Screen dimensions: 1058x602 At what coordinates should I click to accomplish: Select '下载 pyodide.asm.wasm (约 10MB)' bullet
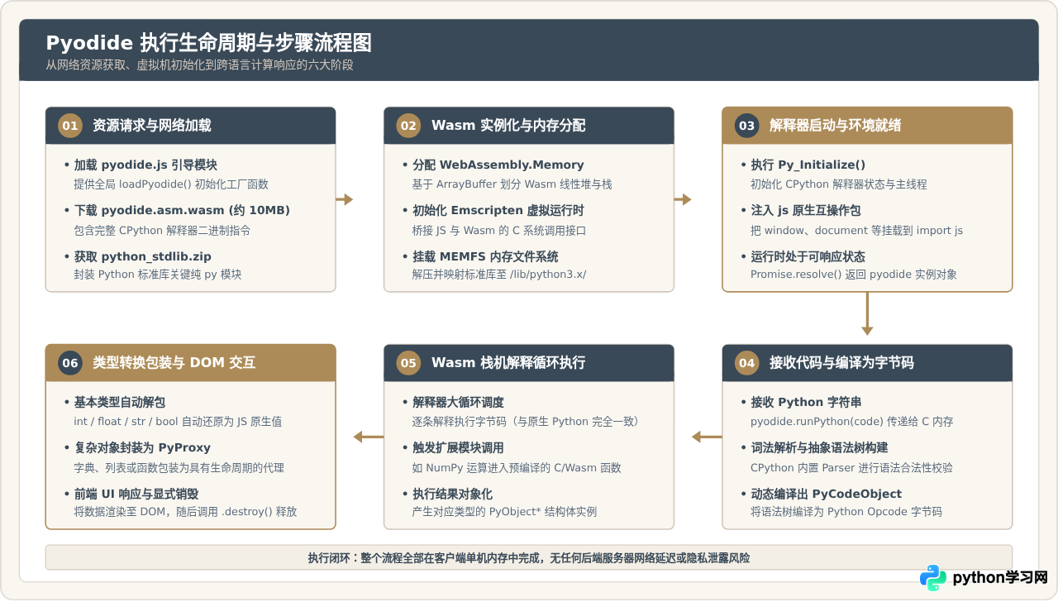(177, 210)
